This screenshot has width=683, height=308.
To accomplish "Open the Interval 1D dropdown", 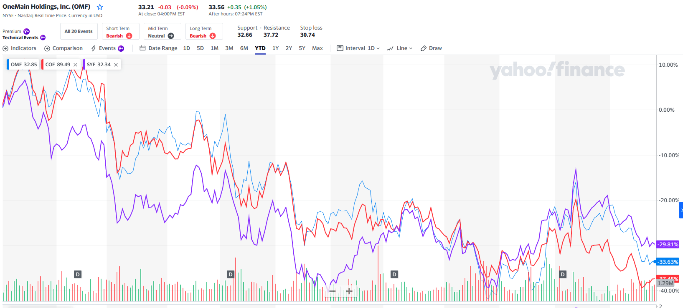I will [x=358, y=48].
